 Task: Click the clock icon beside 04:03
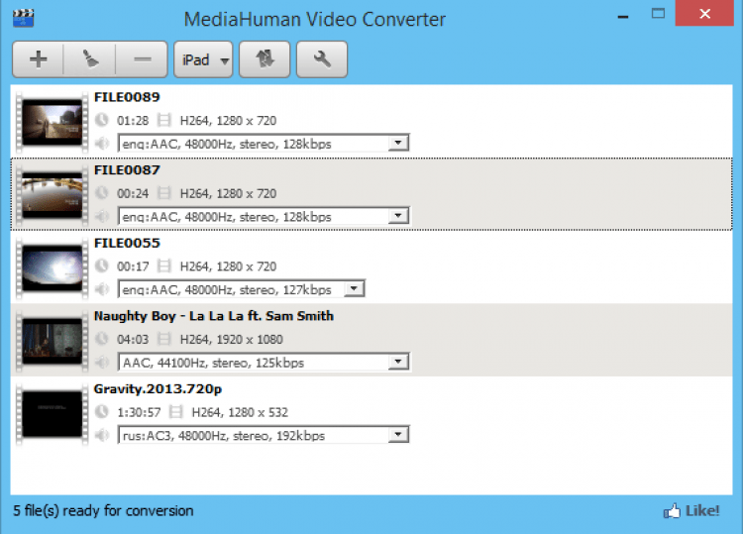tap(101, 339)
